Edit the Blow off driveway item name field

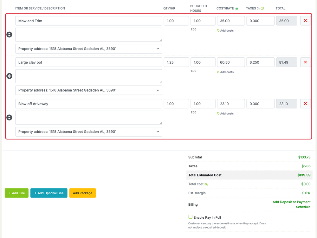point(88,104)
